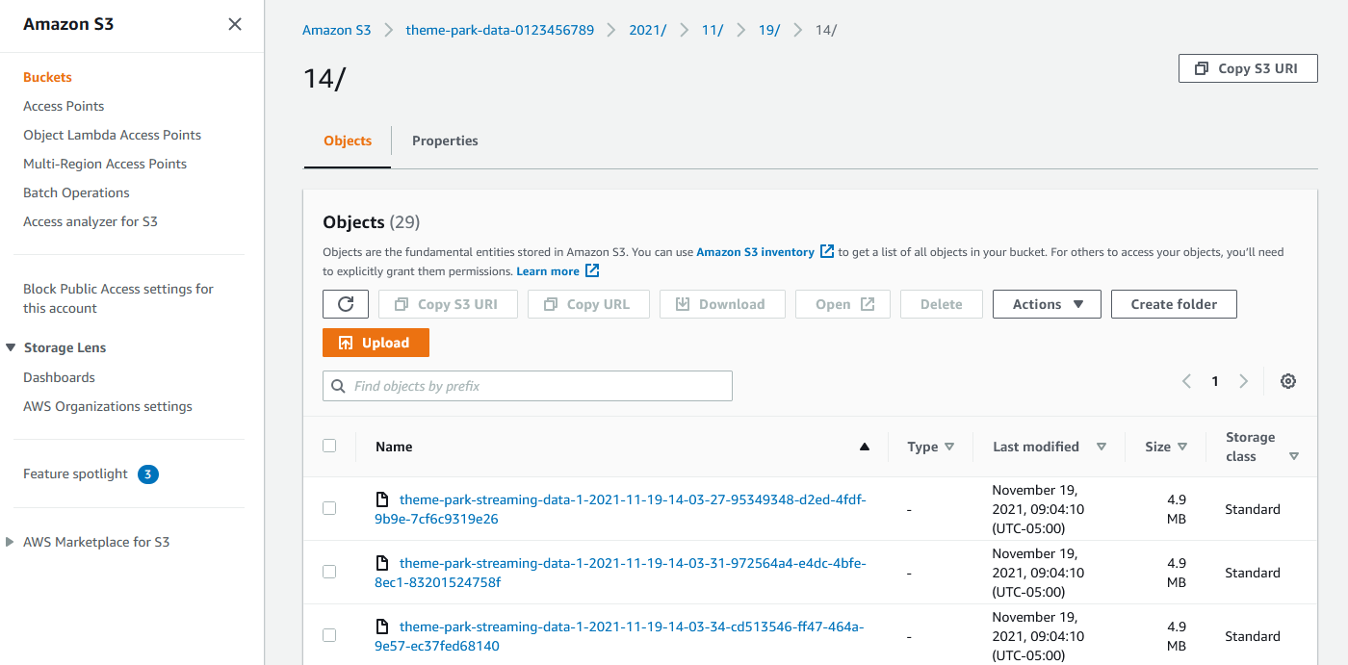The width and height of the screenshot is (1348, 665).
Task: Open Block Public Access settings for this account
Action: tap(118, 298)
